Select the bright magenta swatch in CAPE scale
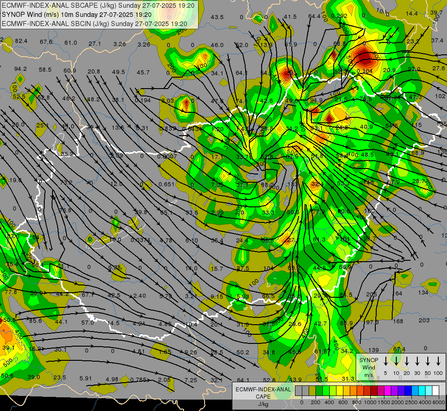The image size is (447, 411). tap(388, 391)
